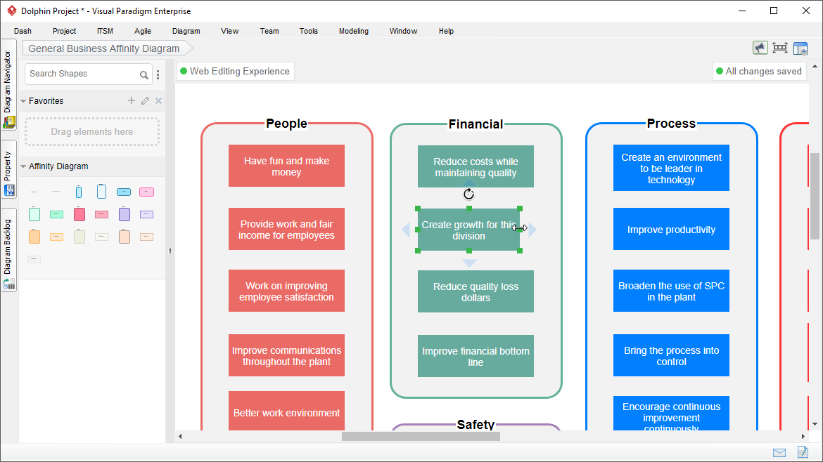Choose the grey card shape in last row
Image resolution: width=823 pixels, height=462 pixels.
tap(34, 259)
